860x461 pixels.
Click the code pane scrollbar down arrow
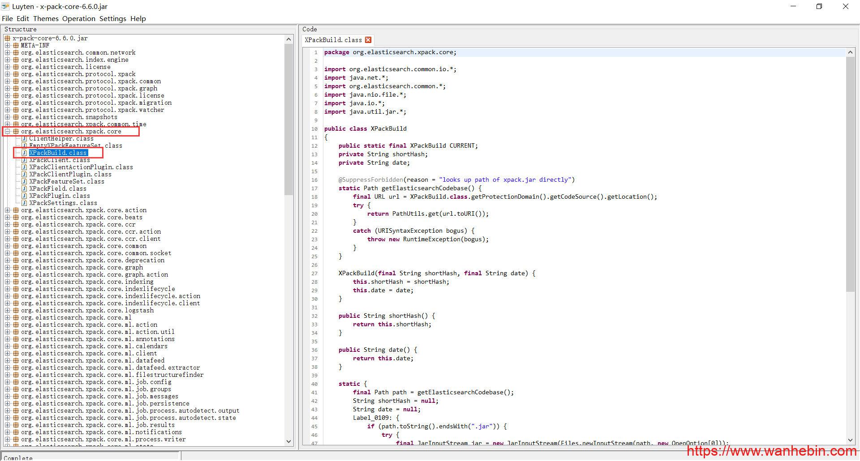[x=850, y=440]
